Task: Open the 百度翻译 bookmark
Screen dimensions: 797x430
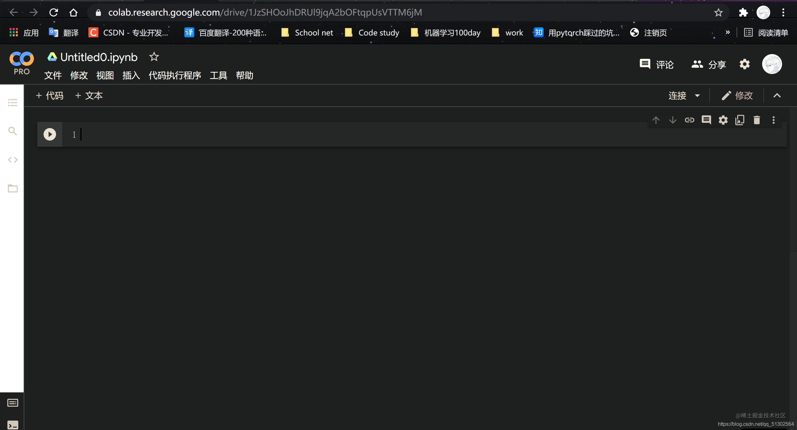Action: click(225, 33)
